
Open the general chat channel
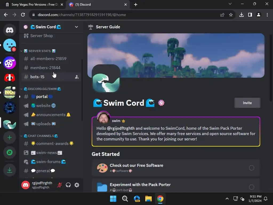point(51,171)
